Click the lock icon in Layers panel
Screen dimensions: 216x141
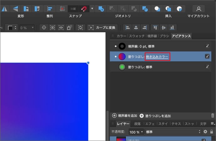click(212, 132)
